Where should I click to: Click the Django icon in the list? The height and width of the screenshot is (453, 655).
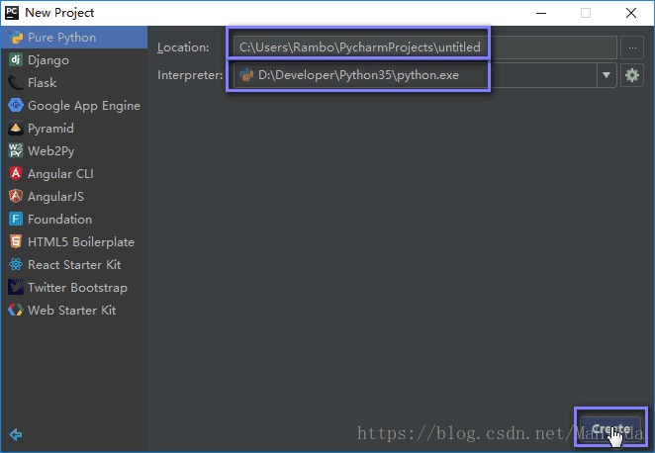pos(16,60)
